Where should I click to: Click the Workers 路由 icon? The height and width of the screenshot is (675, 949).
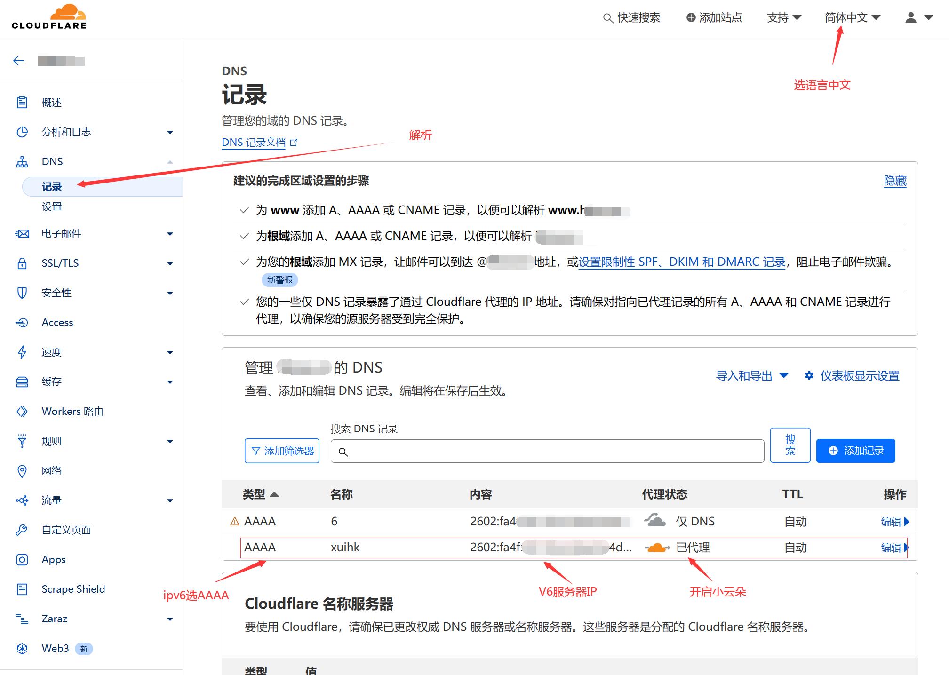tap(22, 412)
